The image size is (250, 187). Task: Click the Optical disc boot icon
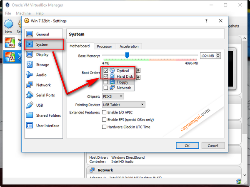112,71
